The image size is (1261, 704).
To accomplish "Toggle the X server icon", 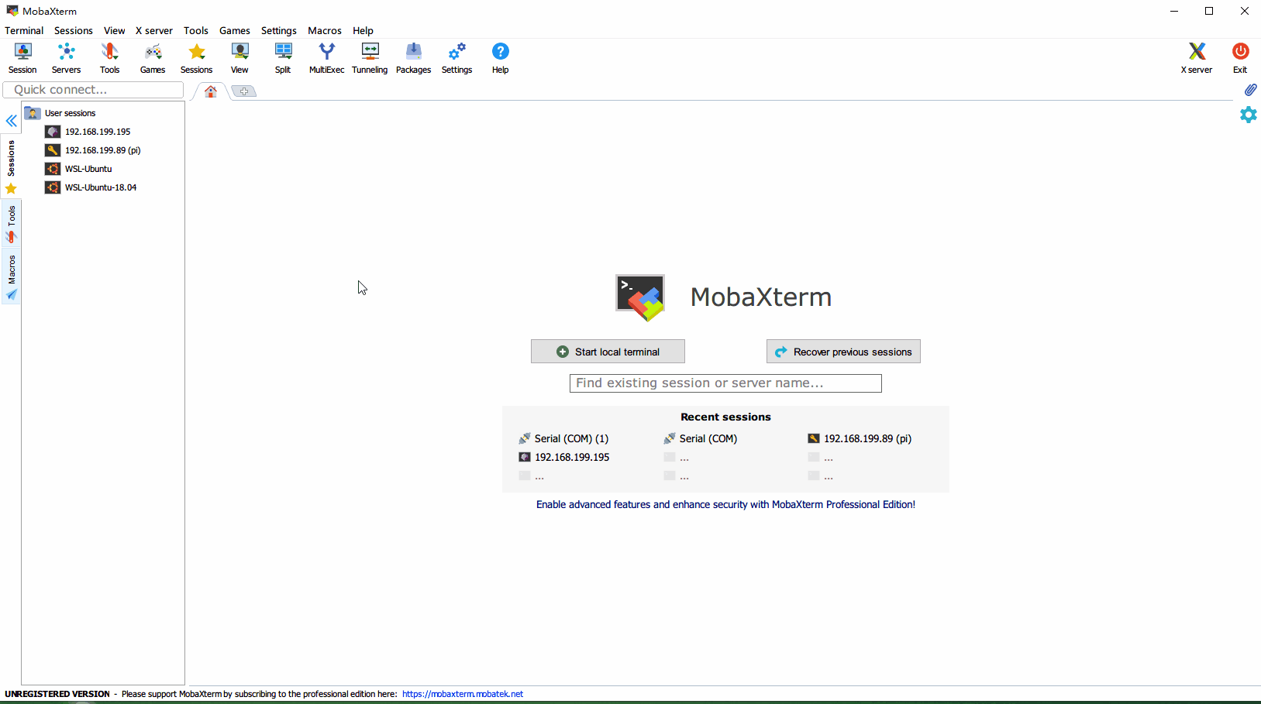I will point(1197,59).
